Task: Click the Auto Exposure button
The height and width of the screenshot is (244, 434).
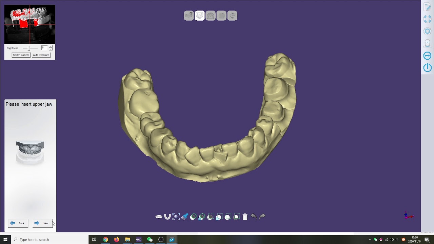Action: [41, 55]
